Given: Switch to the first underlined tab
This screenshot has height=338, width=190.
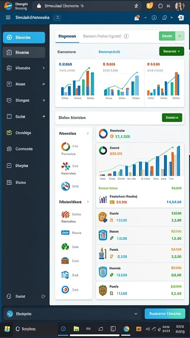Looking at the screenshot, I should [x=67, y=36].
